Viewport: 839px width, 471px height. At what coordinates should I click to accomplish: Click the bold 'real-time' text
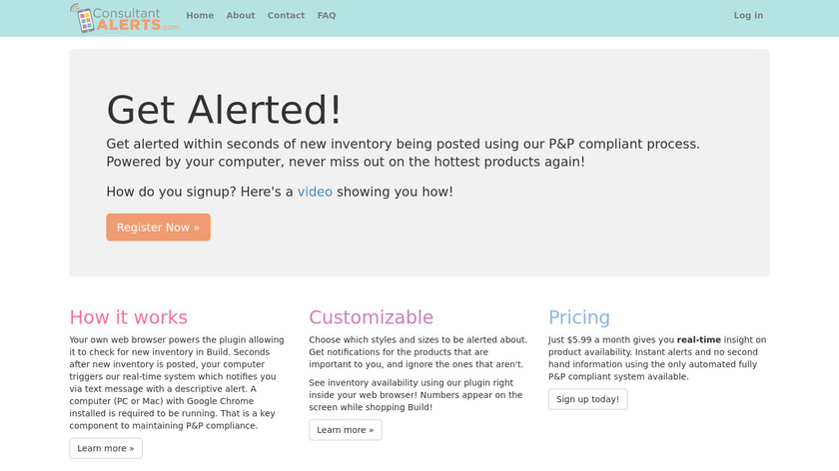(x=698, y=340)
